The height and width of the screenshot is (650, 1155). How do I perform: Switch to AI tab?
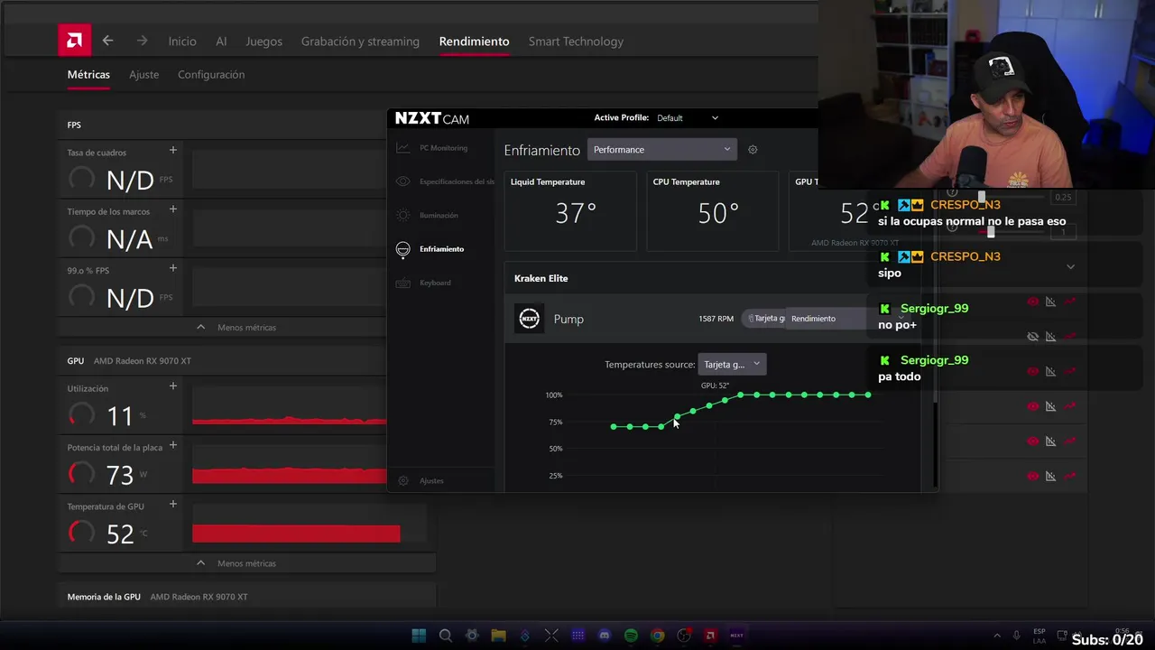(221, 42)
